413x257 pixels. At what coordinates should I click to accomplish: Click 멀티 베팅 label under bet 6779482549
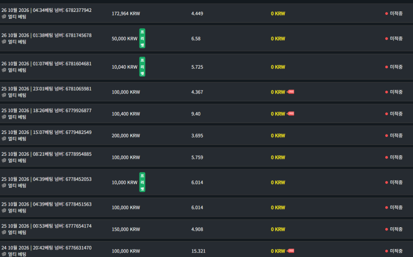coord(17,139)
